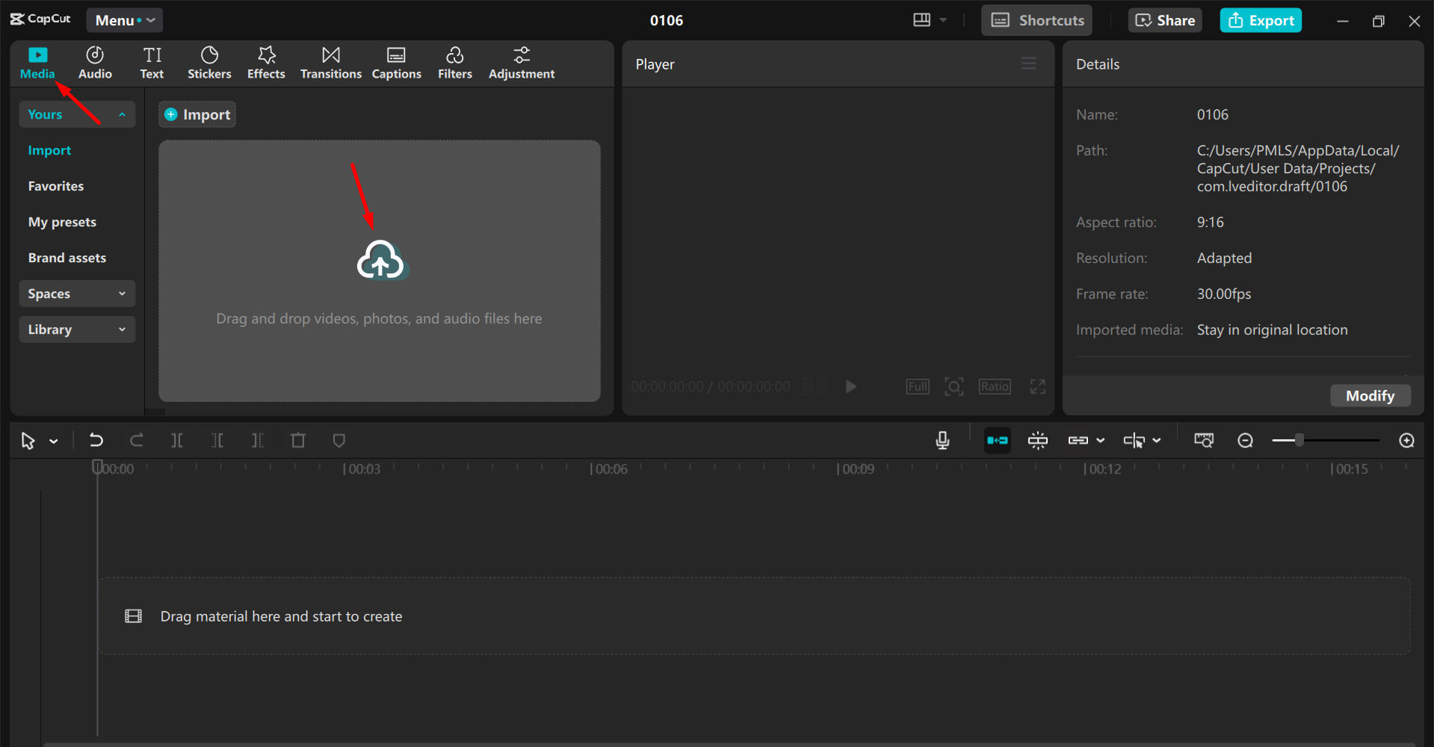Screen dimensions: 1434x747
Task: Zoom in the timeline
Action: (1406, 441)
